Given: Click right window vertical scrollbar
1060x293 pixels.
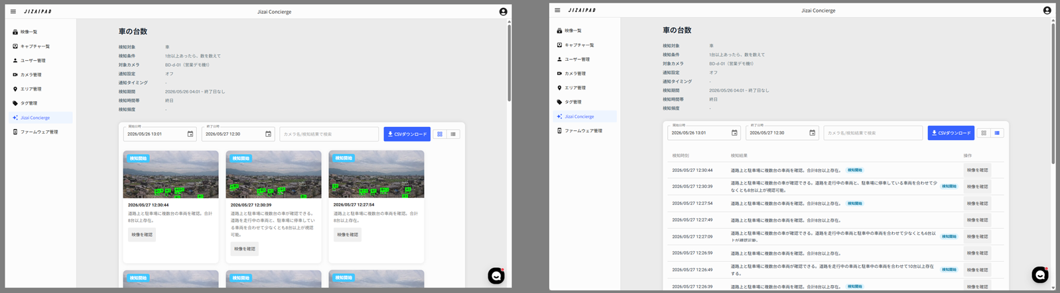Looking at the screenshot, I should [x=1053, y=93].
